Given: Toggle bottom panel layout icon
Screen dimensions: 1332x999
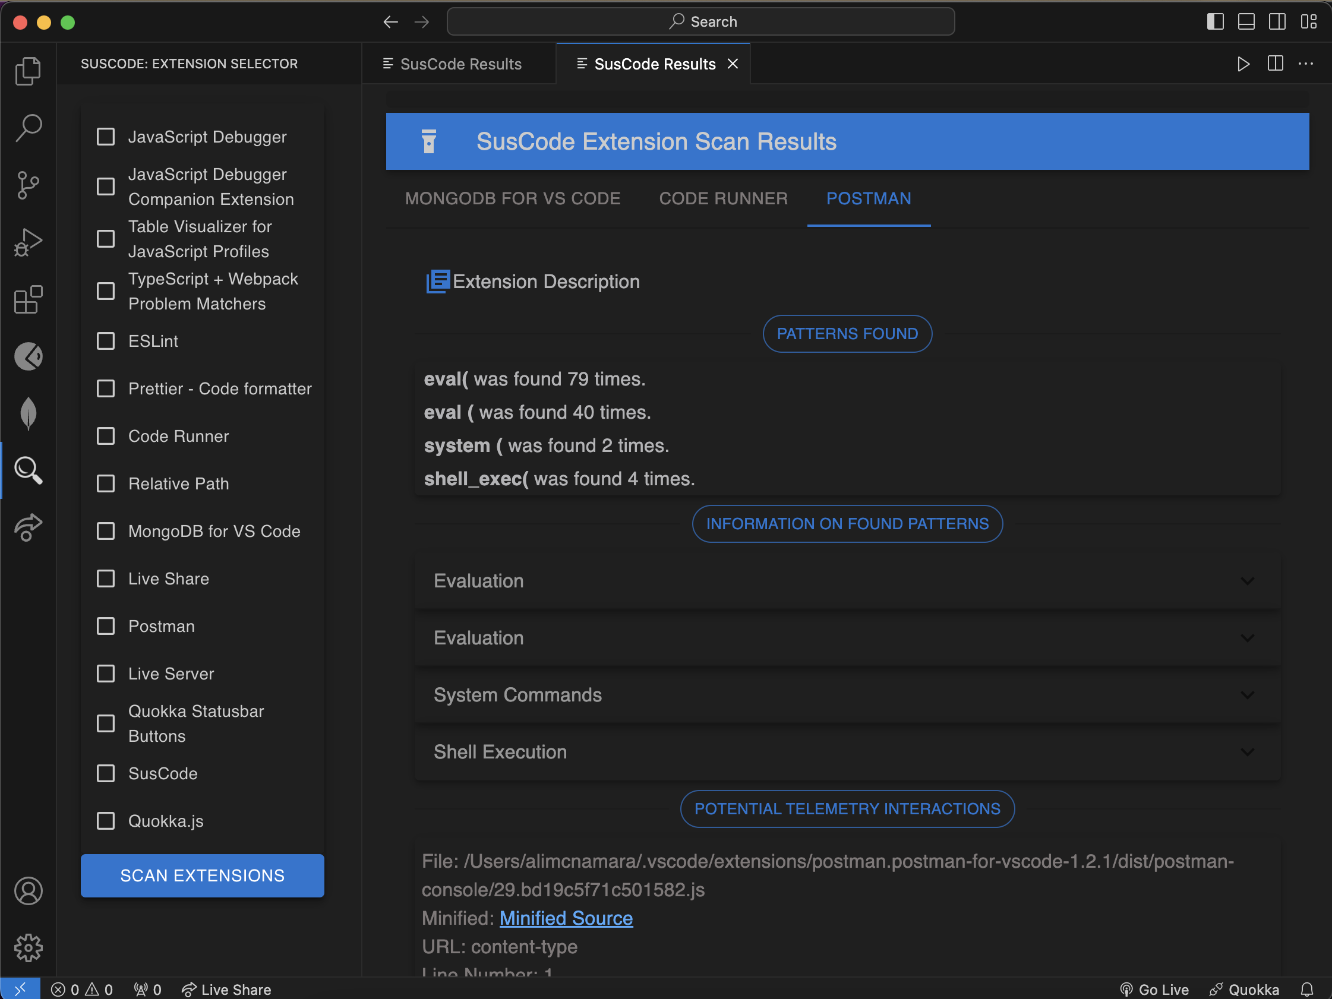Looking at the screenshot, I should pyautogui.click(x=1246, y=21).
